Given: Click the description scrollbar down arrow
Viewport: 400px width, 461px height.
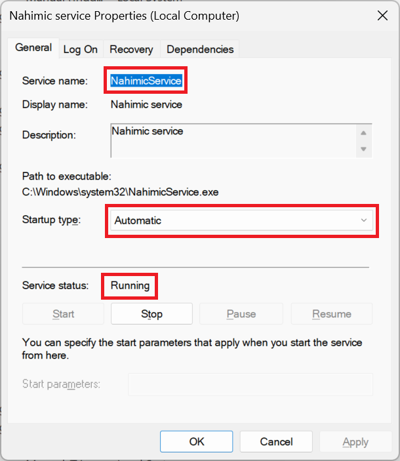Looking at the screenshot, I should (363, 150).
